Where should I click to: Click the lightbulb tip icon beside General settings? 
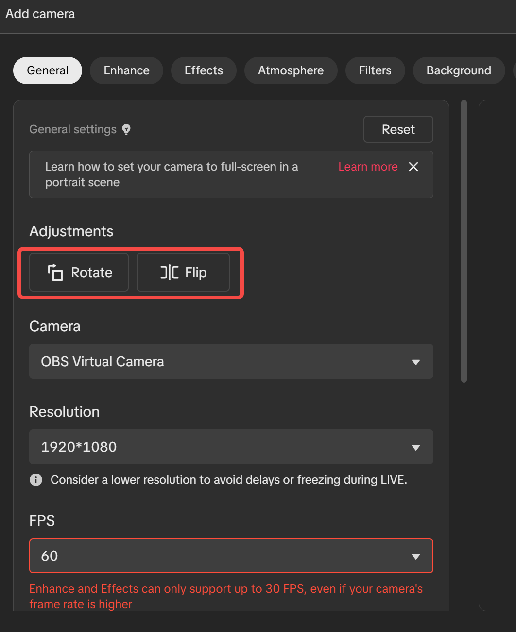coord(126,129)
